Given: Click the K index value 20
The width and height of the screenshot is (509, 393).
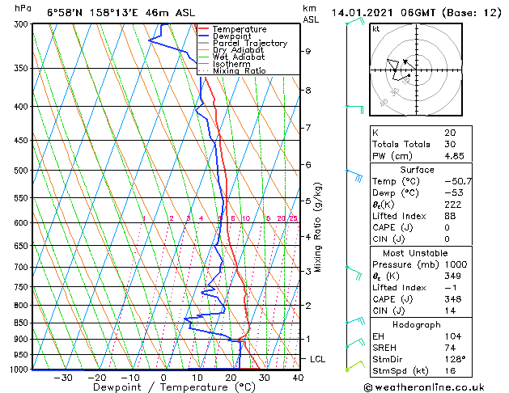Looking at the screenshot, I should (450, 133).
